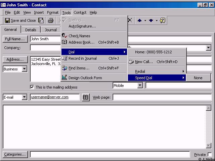Screen dimensions: 215x161
Task: Click the Save and Close floppy icon
Action: [7, 20]
